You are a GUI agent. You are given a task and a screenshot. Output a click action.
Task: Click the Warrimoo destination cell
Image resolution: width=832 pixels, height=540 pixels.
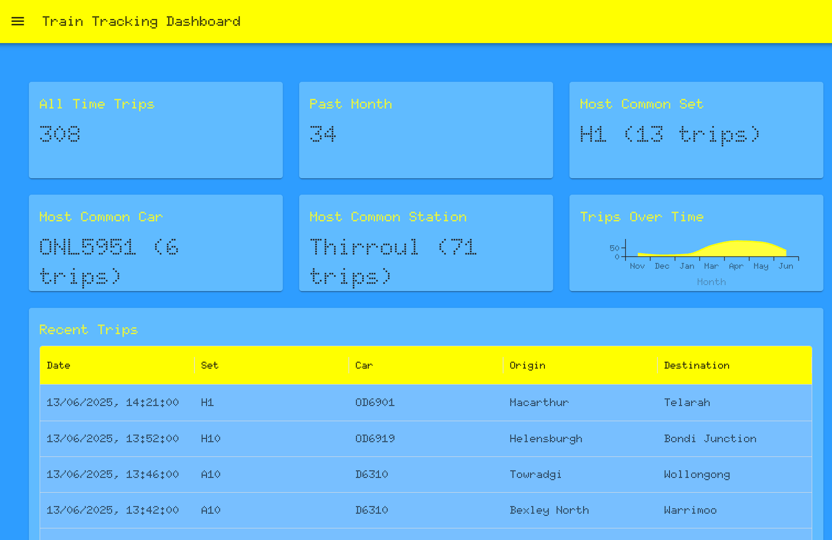coord(690,510)
